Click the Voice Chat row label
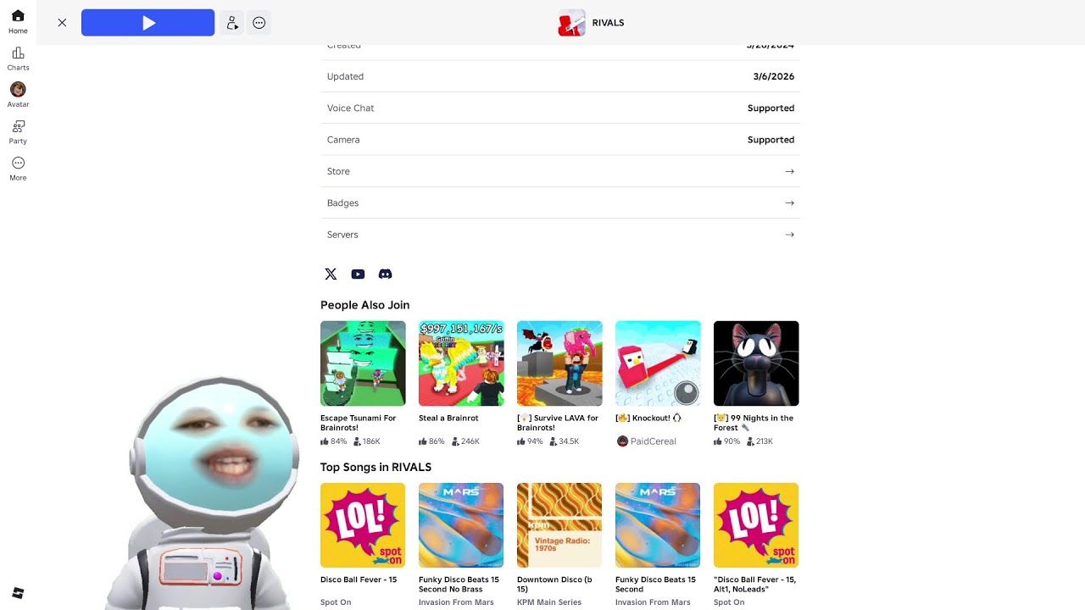This screenshot has height=610, width=1085. (x=350, y=108)
